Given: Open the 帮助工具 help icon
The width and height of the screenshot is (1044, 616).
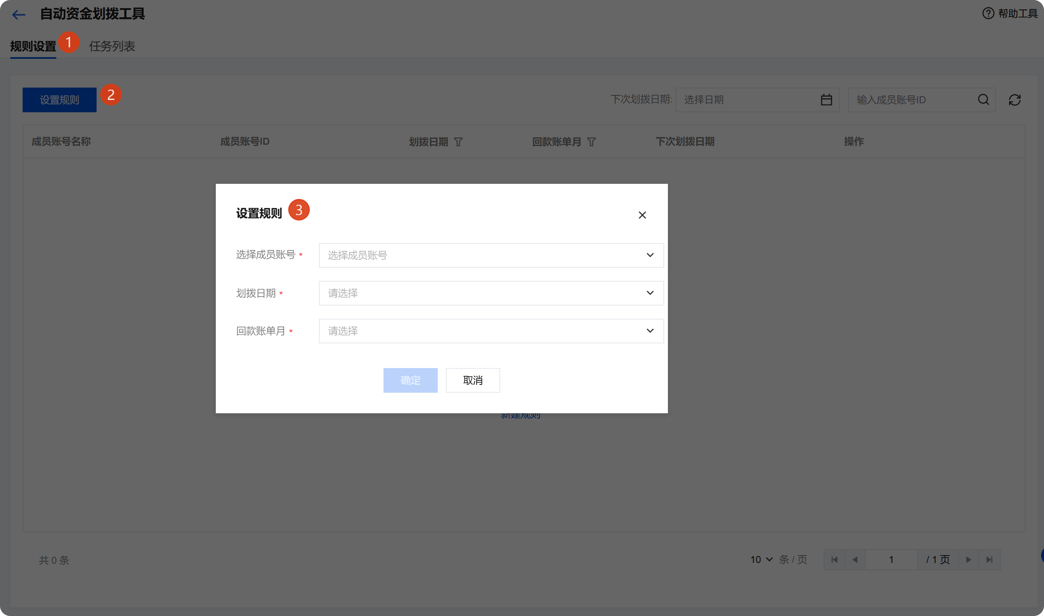Looking at the screenshot, I should pos(988,13).
